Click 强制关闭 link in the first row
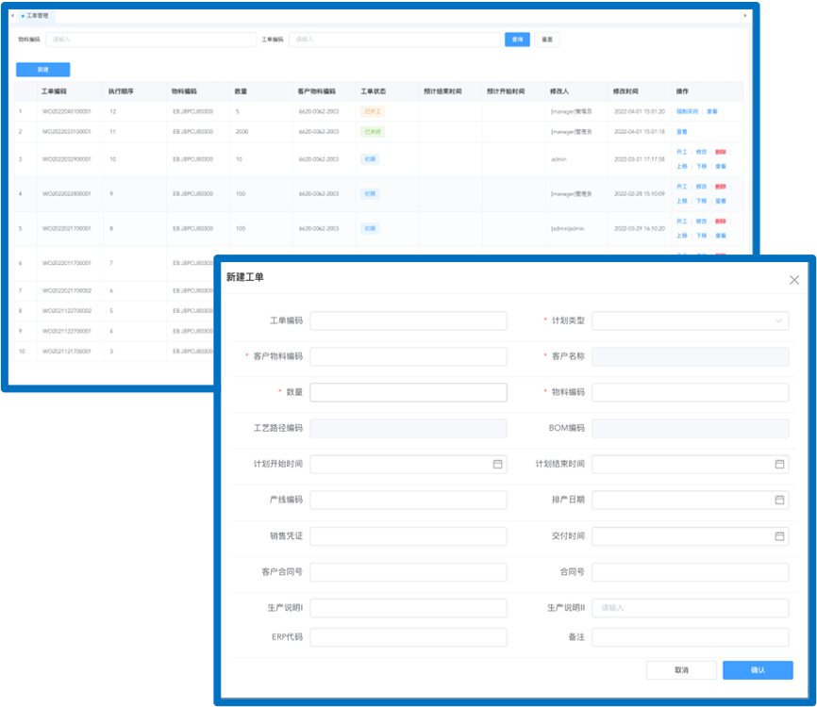The height and width of the screenshot is (707, 817). [x=687, y=111]
